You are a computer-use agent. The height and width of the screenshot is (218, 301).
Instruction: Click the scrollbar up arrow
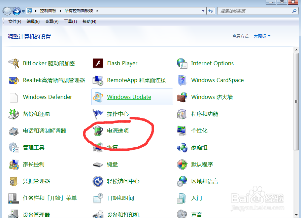click(296, 50)
